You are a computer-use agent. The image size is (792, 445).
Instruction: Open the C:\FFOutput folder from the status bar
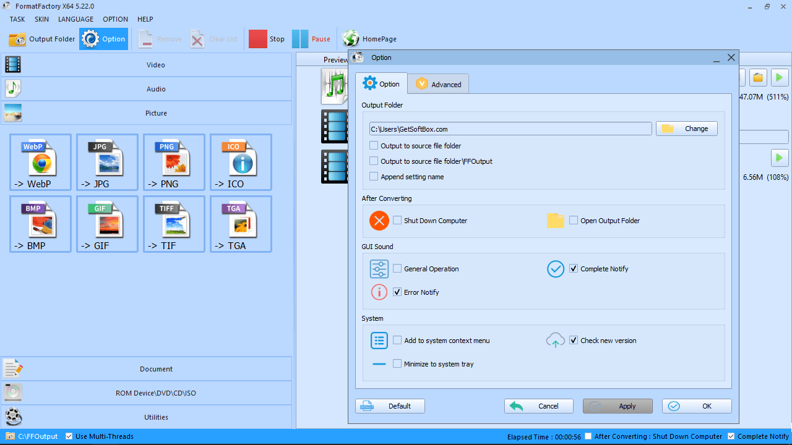(32, 436)
